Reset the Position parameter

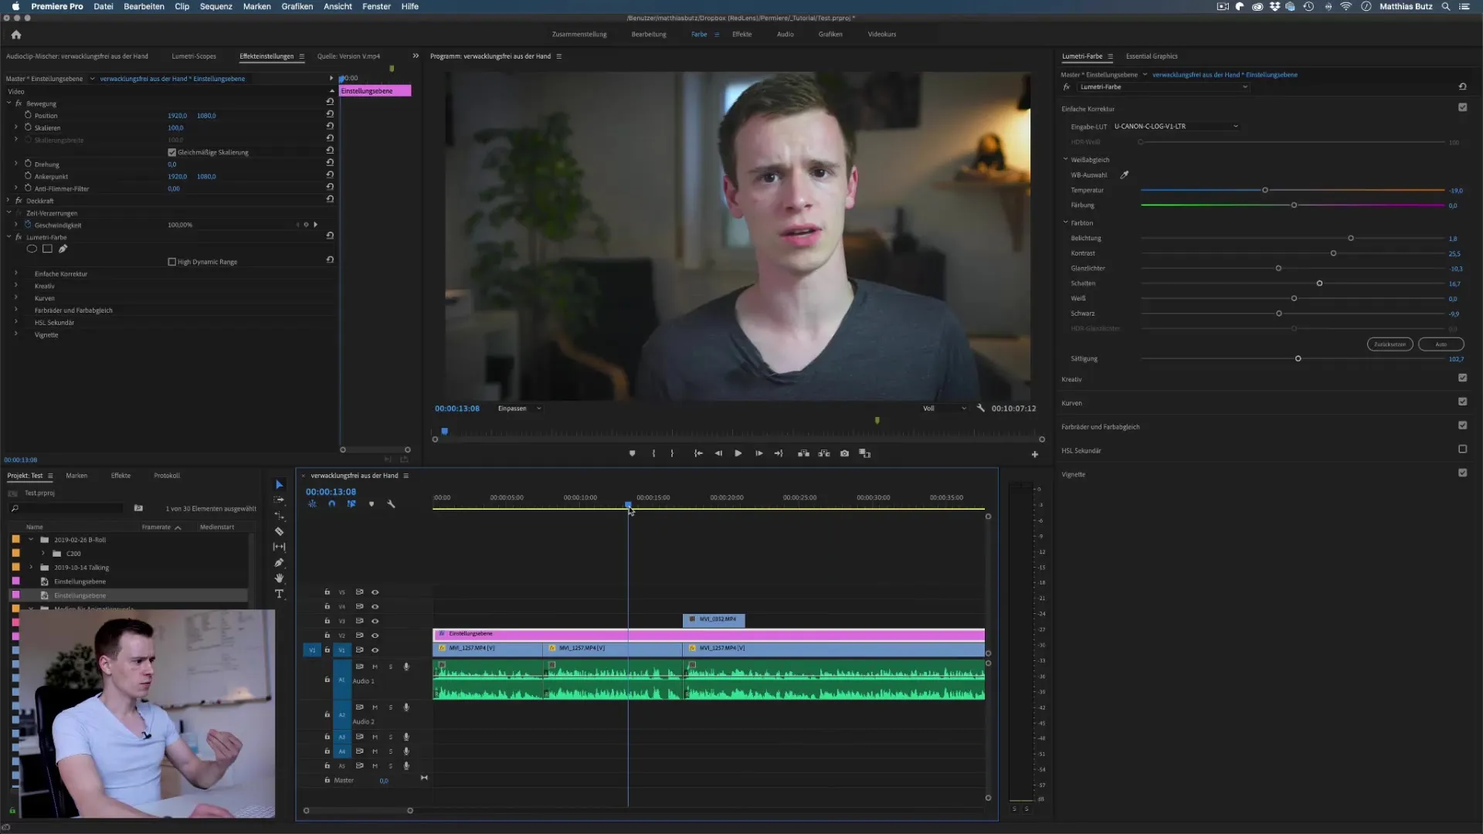point(330,114)
